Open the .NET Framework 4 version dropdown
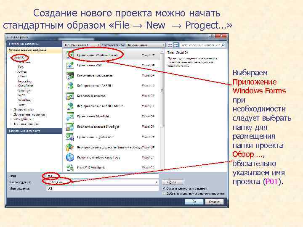The image size is (303, 227). (x=82, y=45)
